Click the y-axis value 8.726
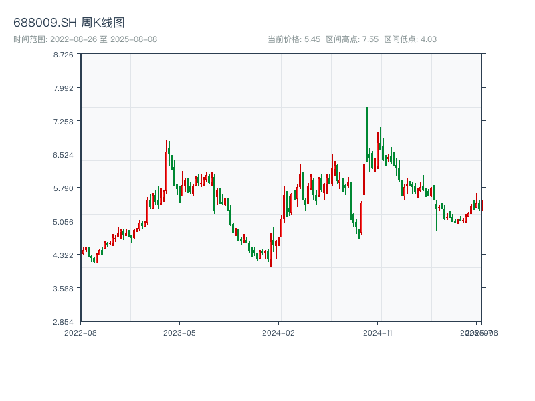The height and width of the screenshot is (401, 535). (x=63, y=55)
